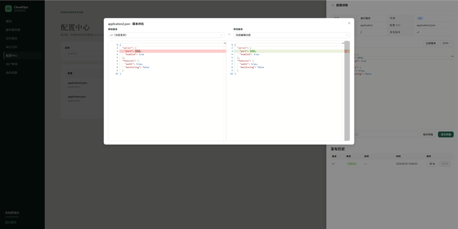
Task: Click the "enabled": true line in the left pane
Action: click(135, 54)
